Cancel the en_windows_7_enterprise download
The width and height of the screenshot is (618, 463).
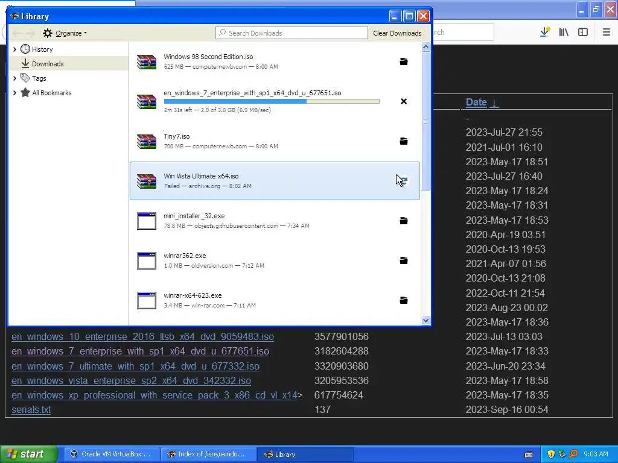point(404,101)
